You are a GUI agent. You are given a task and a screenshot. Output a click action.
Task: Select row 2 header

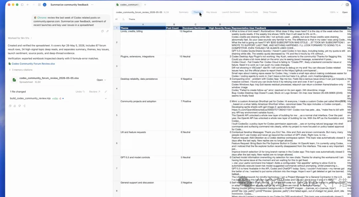tap(117, 42)
